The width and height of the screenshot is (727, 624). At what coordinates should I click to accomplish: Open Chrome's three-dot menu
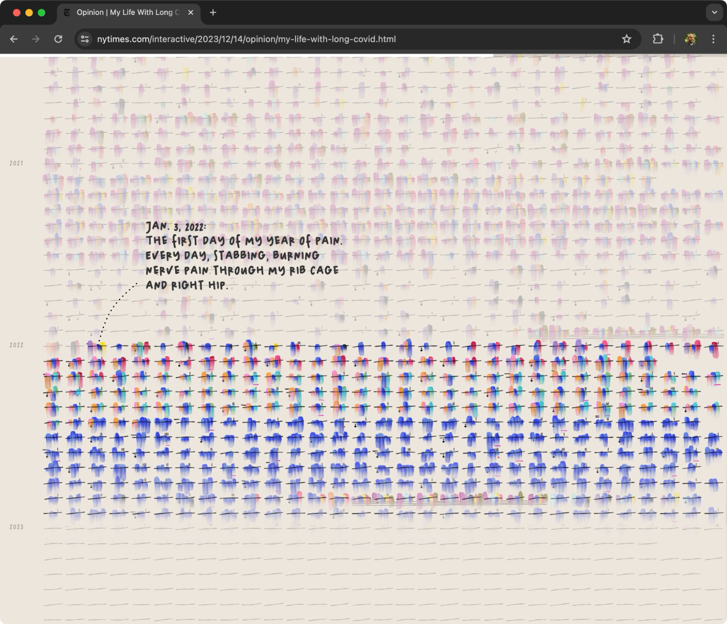(x=713, y=39)
